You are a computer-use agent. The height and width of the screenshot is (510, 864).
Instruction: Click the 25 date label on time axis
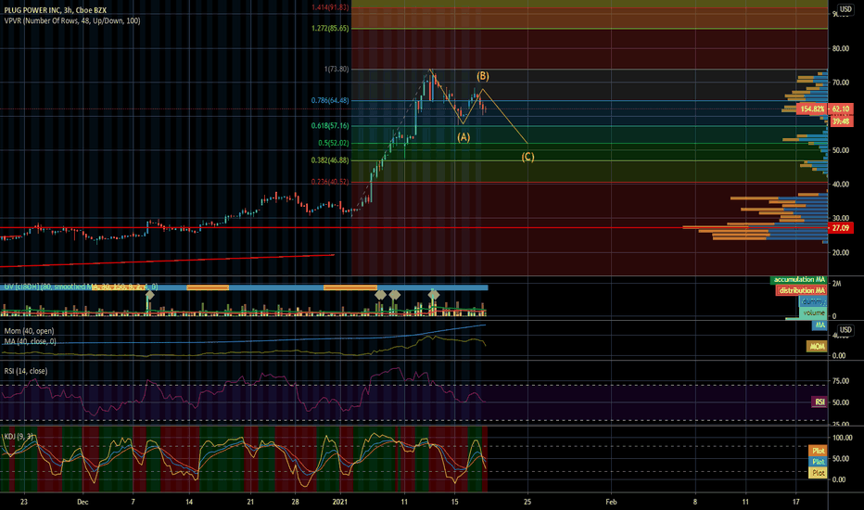tap(527, 502)
